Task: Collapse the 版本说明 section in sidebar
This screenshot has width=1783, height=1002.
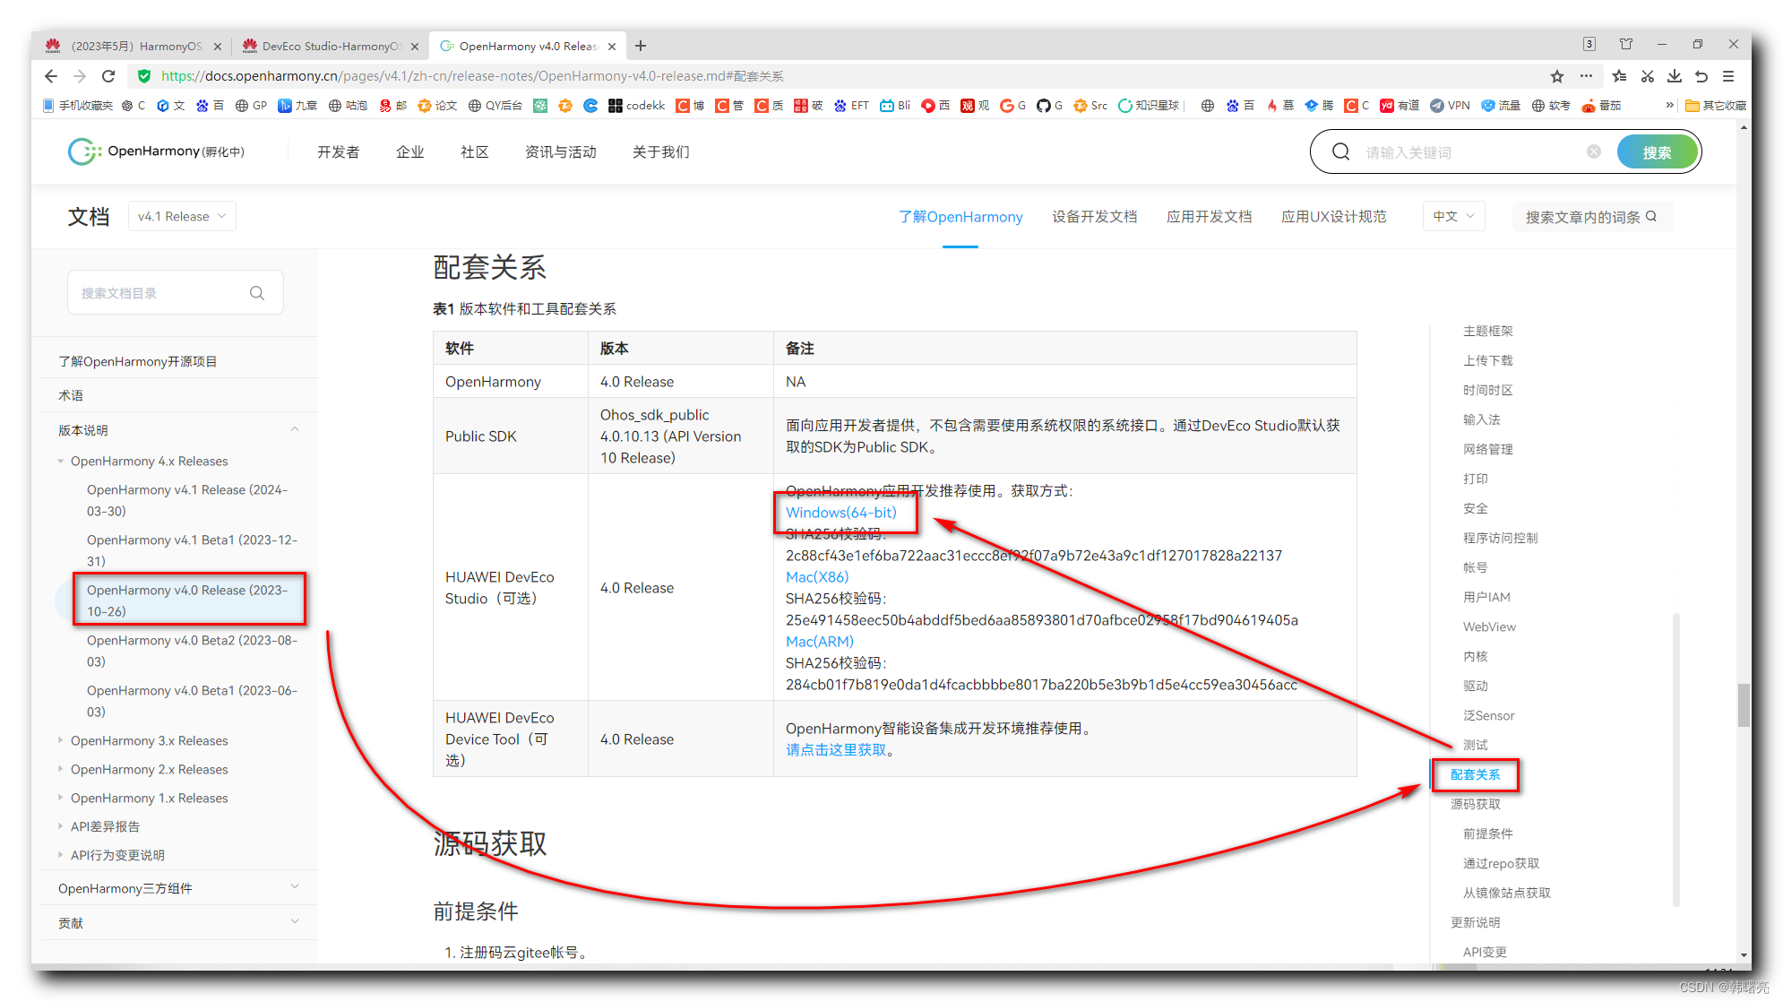Action: click(x=295, y=429)
